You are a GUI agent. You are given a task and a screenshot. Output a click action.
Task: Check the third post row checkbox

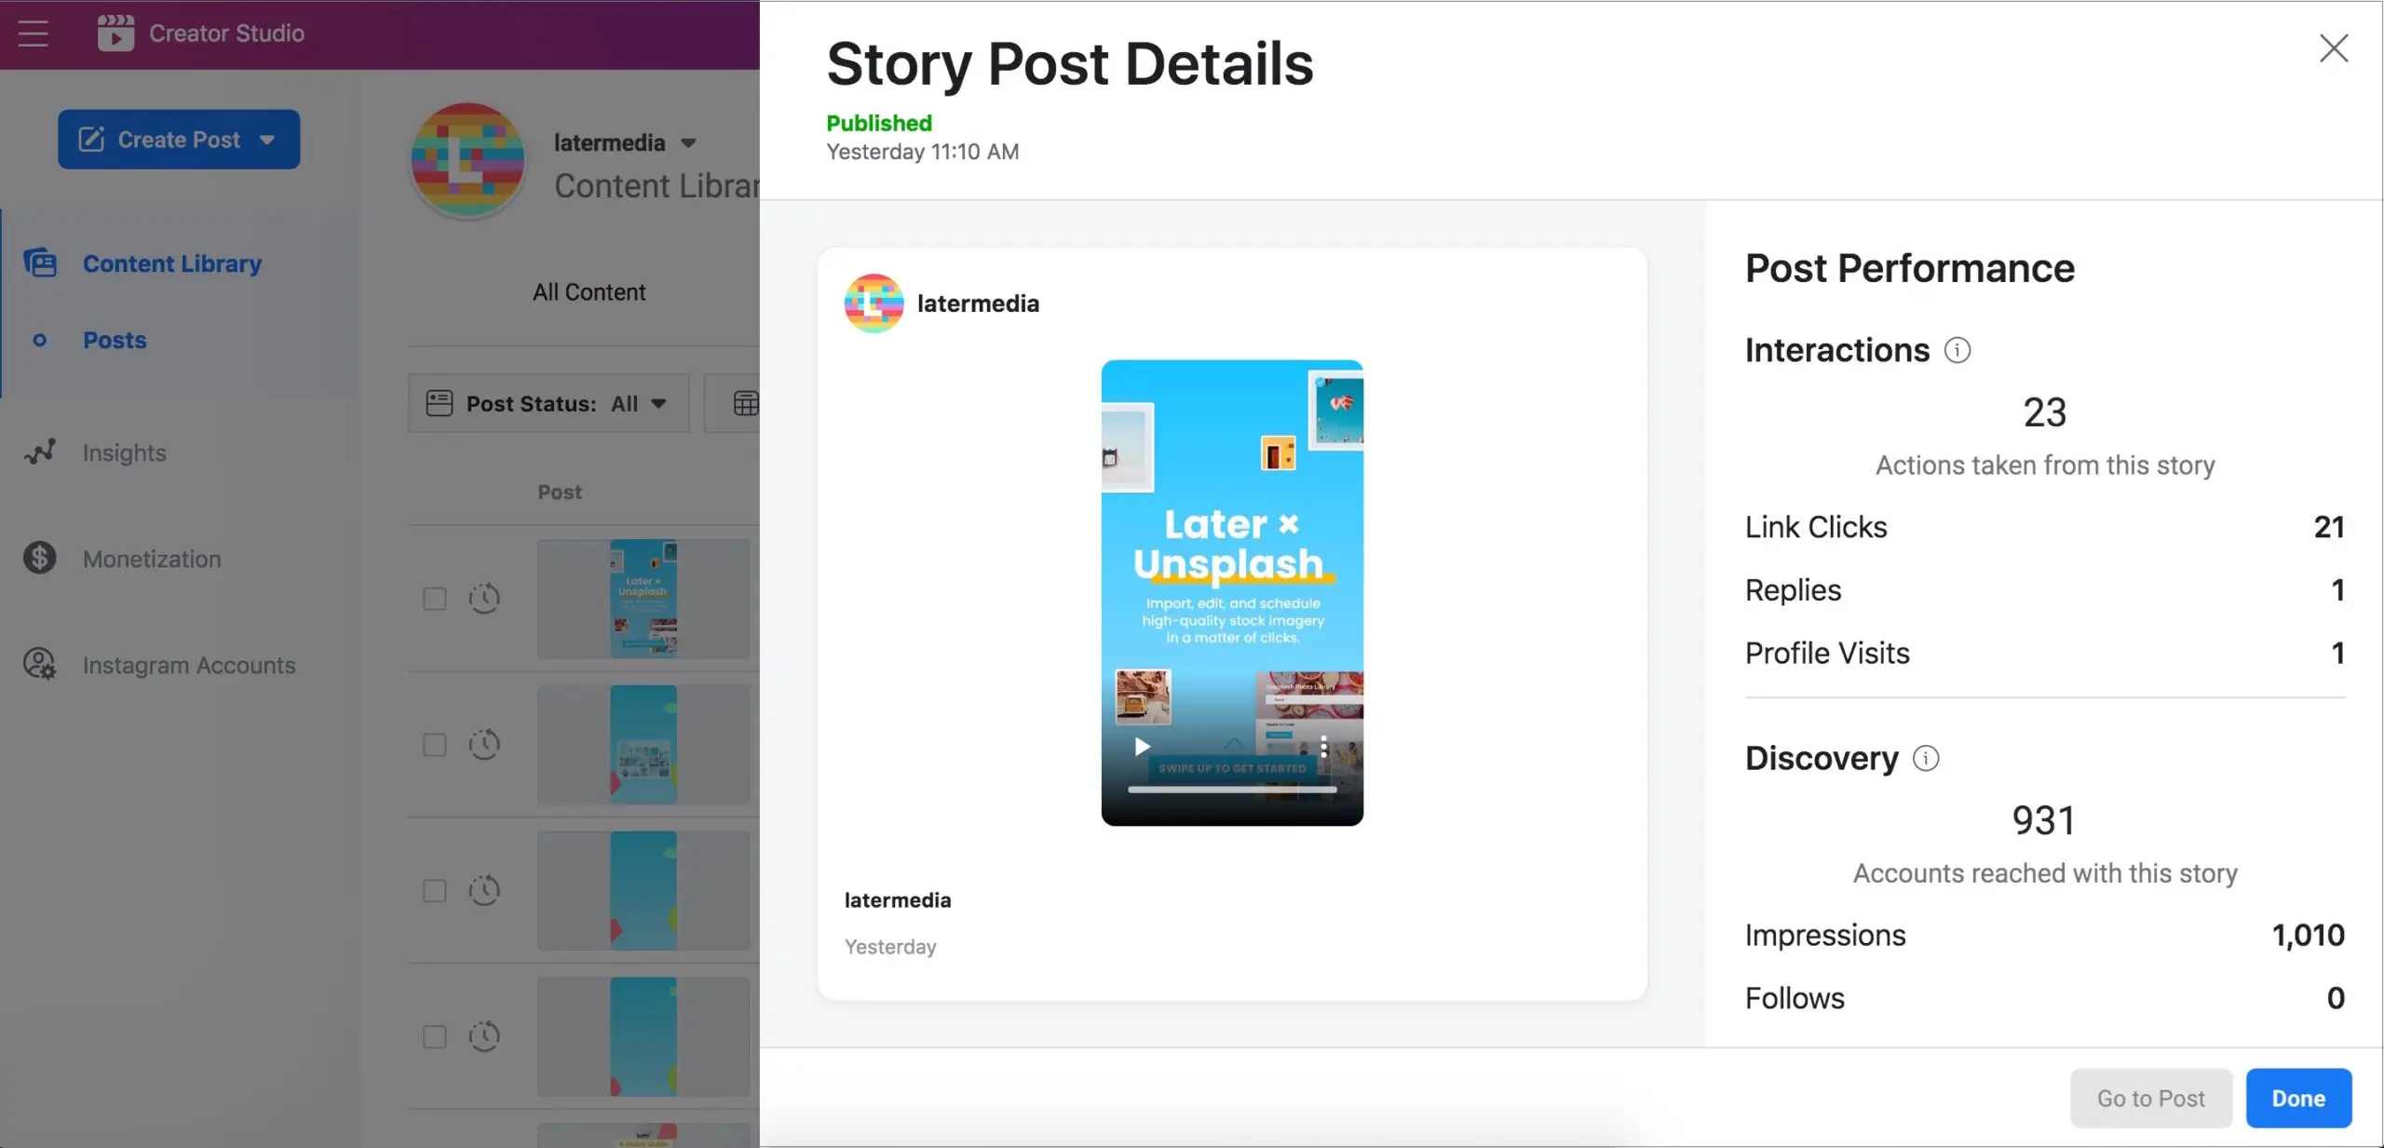[x=435, y=891]
